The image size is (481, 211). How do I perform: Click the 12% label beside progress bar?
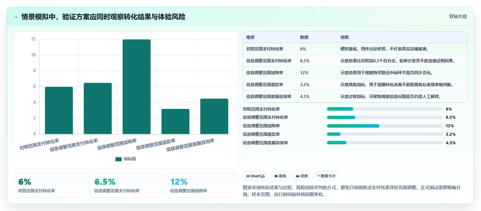[x=450, y=126]
